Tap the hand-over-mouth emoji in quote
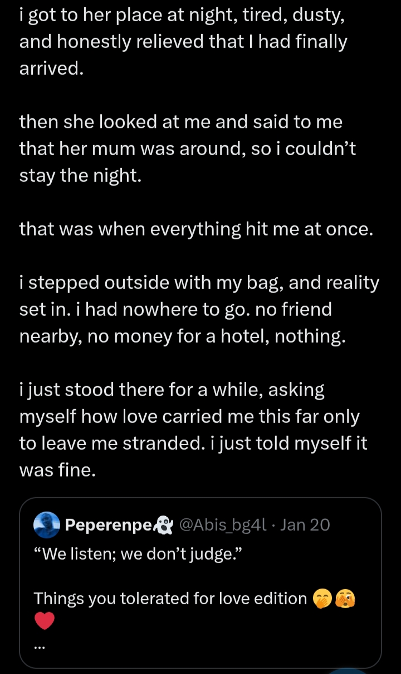401x674 pixels. click(324, 599)
